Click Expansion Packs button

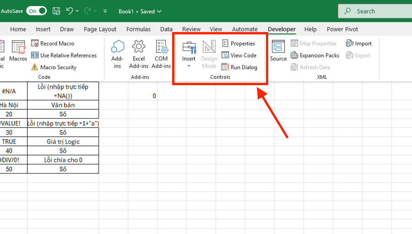coord(315,55)
